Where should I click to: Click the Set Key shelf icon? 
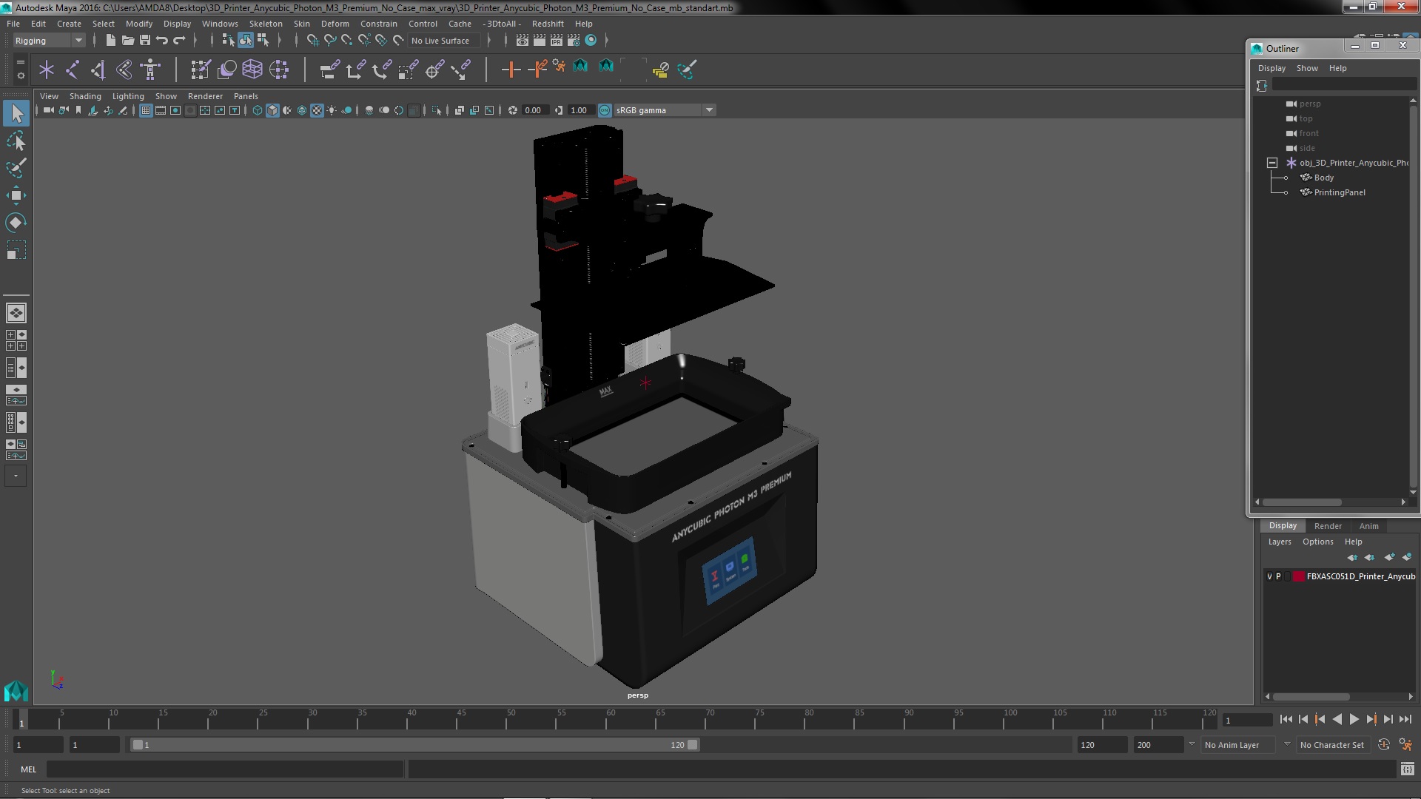pyautogui.click(x=511, y=70)
